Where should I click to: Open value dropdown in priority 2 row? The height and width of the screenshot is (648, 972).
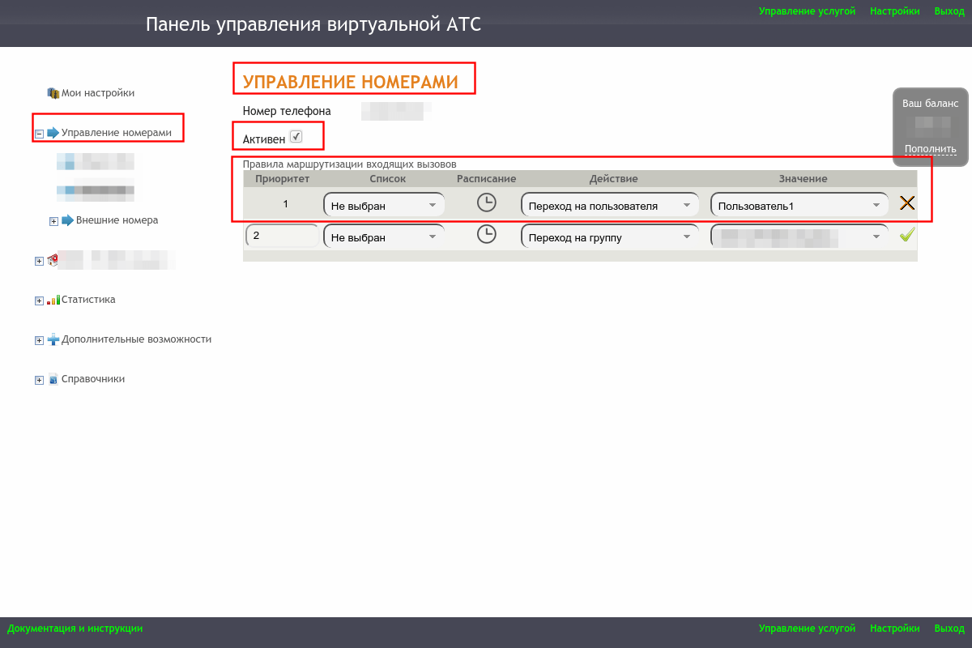tap(799, 237)
